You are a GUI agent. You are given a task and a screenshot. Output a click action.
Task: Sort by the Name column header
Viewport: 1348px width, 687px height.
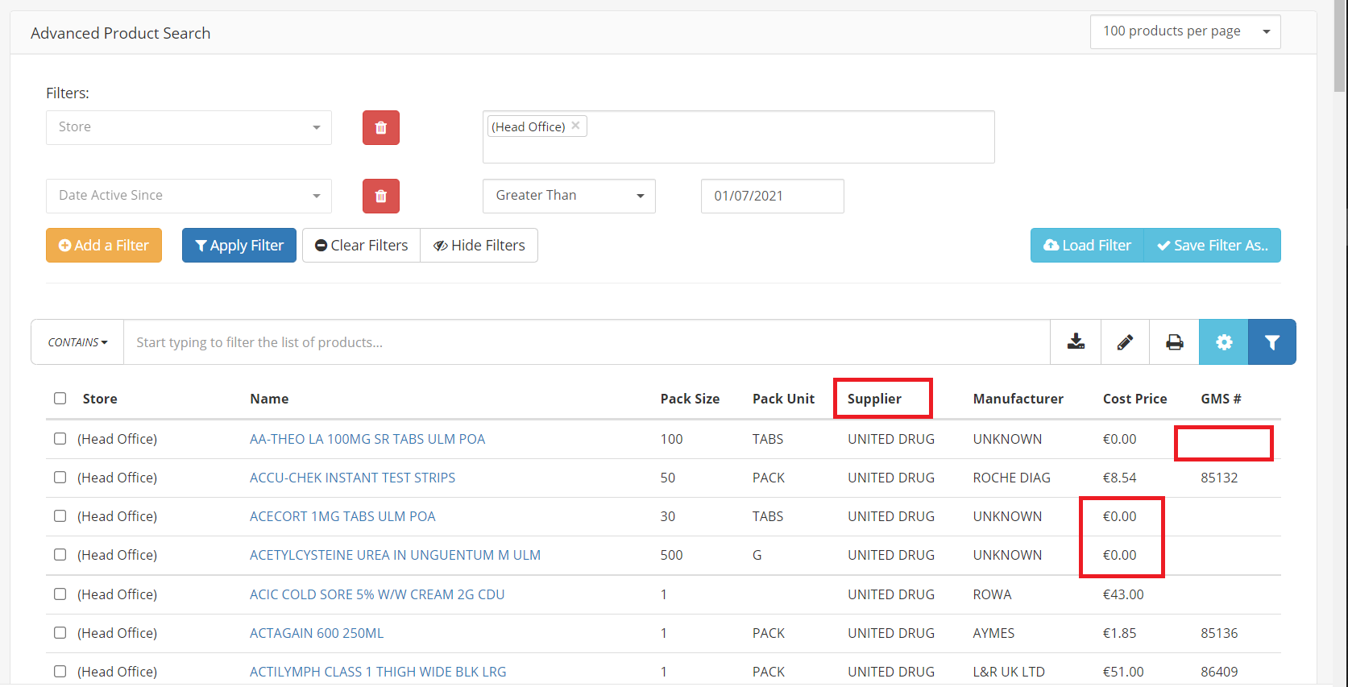(269, 399)
